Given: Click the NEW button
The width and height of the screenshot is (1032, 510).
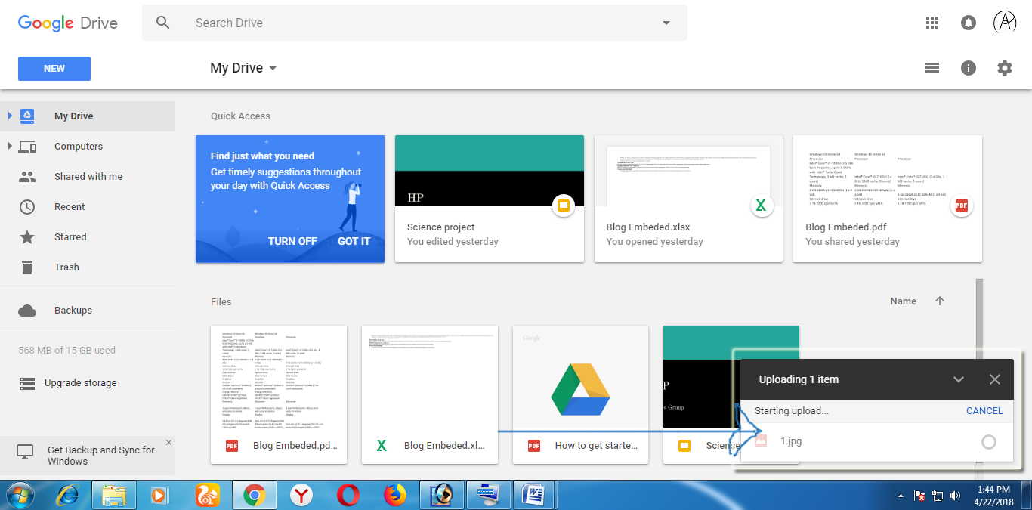Looking at the screenshot, I should (54, 68).
